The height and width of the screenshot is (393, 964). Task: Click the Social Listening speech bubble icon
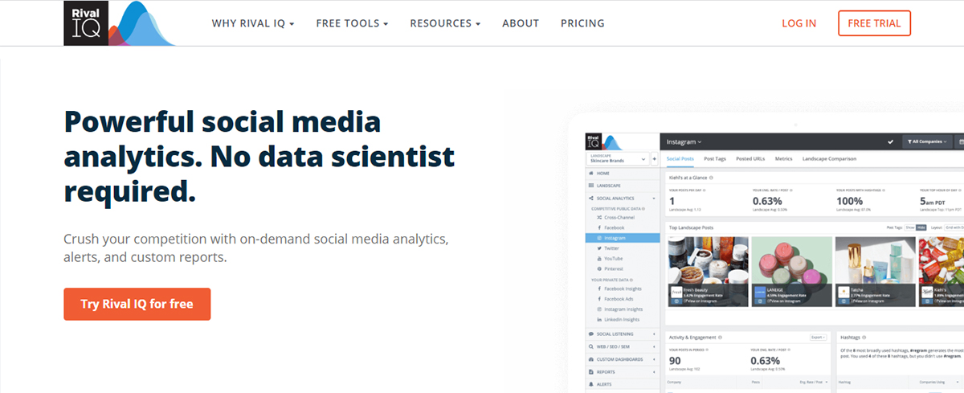[590, 334]
